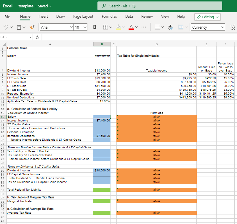Click the search box Search (Alt + Q)
The image size is (237, 224).
click(160, 6)
